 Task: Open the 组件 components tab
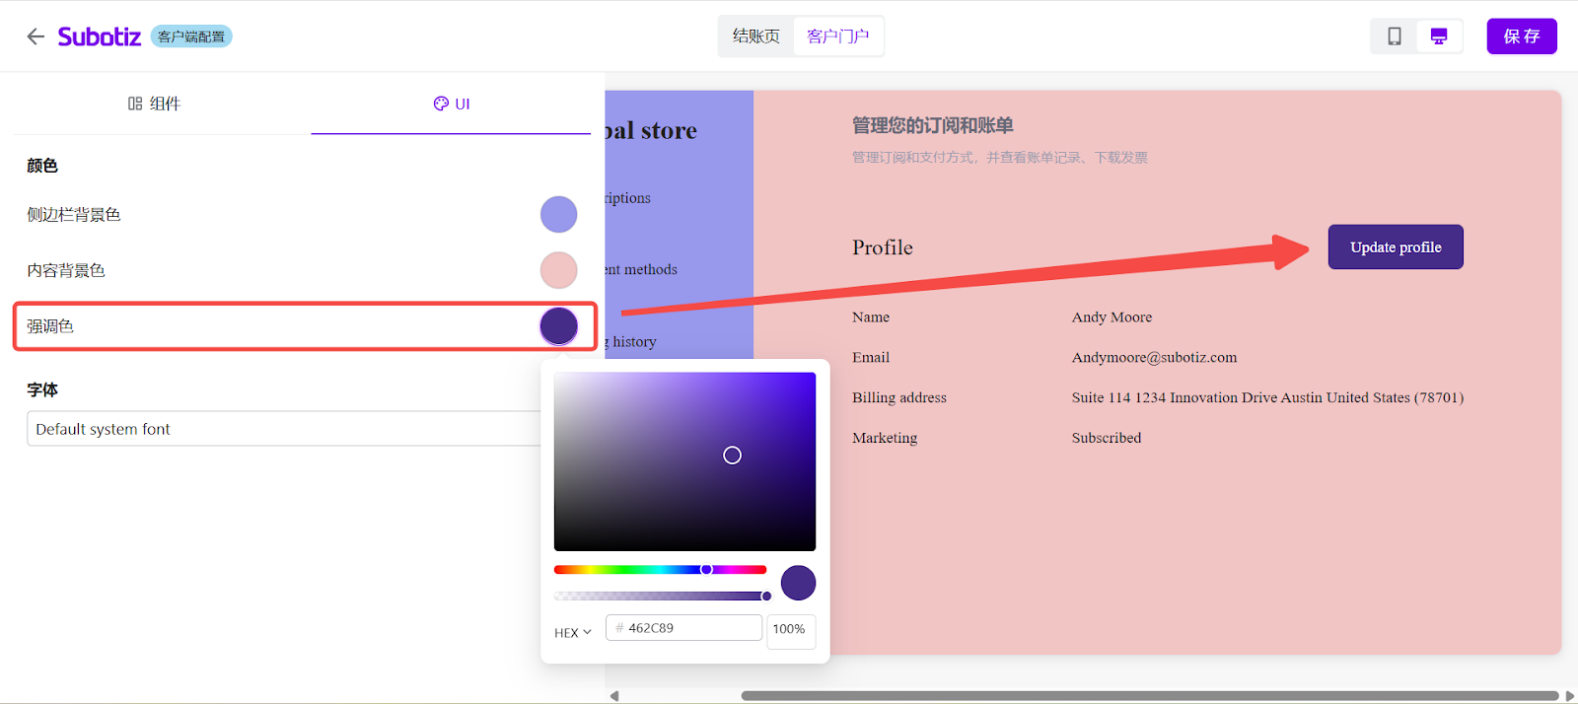tap(155, 104)
